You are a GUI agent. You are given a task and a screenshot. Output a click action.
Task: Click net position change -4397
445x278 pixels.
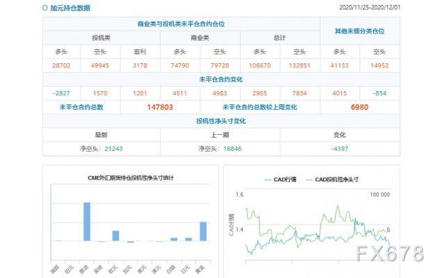tap(339, 149)
